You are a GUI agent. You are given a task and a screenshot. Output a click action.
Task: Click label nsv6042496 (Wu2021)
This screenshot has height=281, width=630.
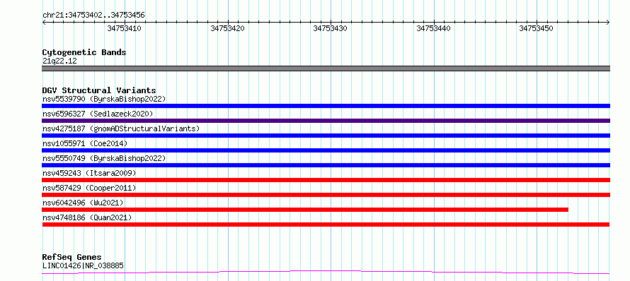coord(83,203)
